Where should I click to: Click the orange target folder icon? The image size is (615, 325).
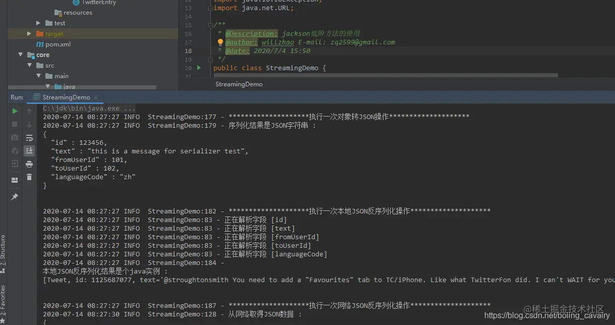tap(40, 34)
